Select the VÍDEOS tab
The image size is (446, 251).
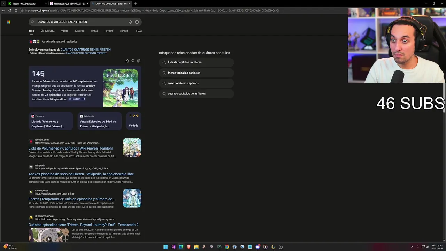pos(65,31)
